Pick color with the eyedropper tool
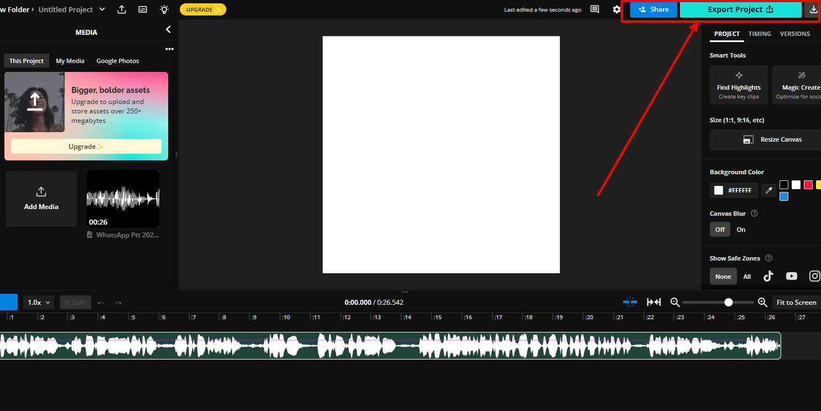This screenshot has height=411, width=821. (768, 190)
